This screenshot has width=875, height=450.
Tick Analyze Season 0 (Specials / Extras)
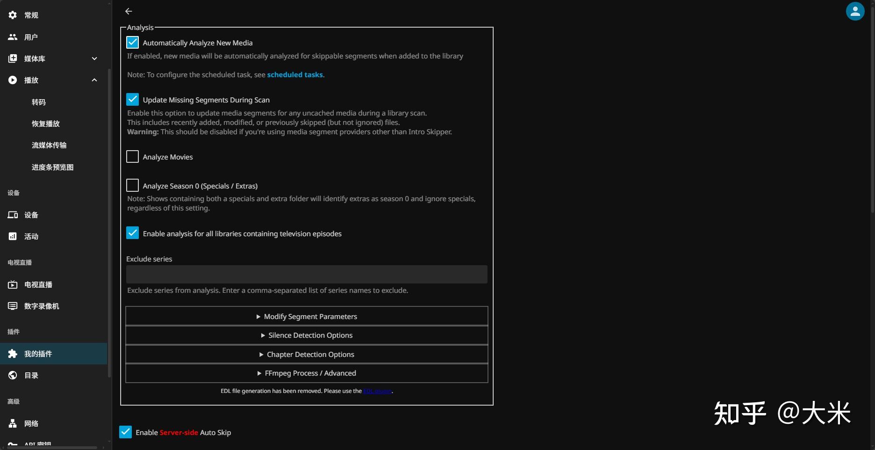[x=132, y=186]
